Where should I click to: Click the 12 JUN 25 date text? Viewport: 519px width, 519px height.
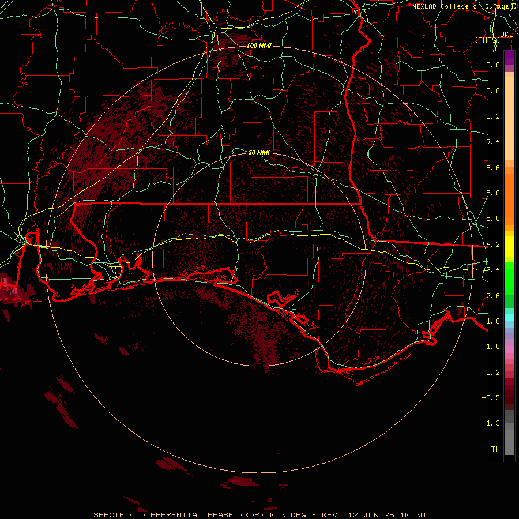coord(373,515)
